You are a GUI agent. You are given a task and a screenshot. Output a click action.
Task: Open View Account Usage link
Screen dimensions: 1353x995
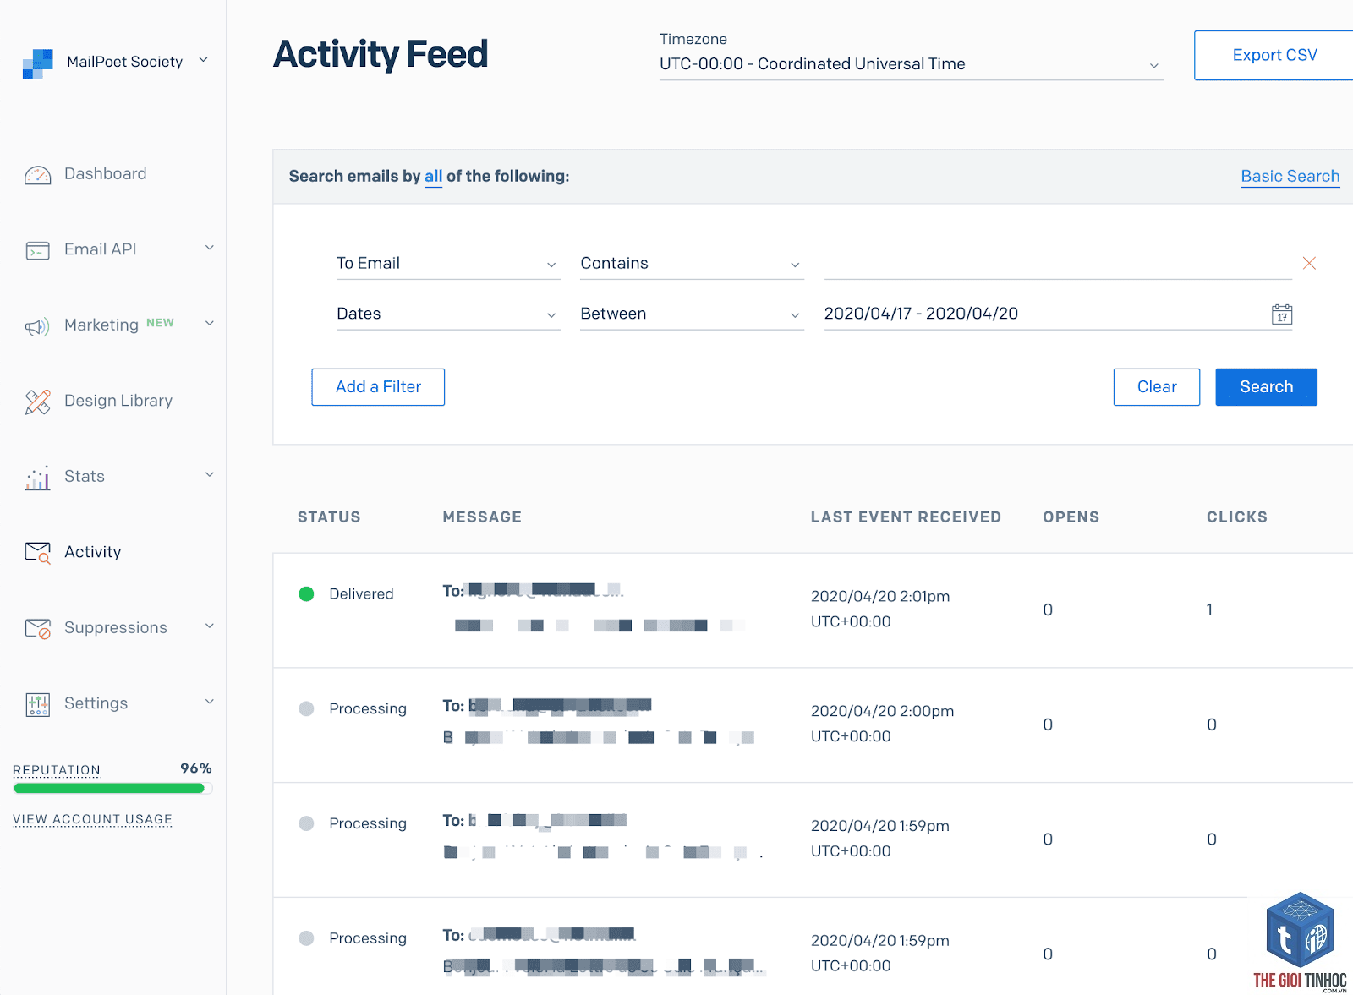(92, 819)
